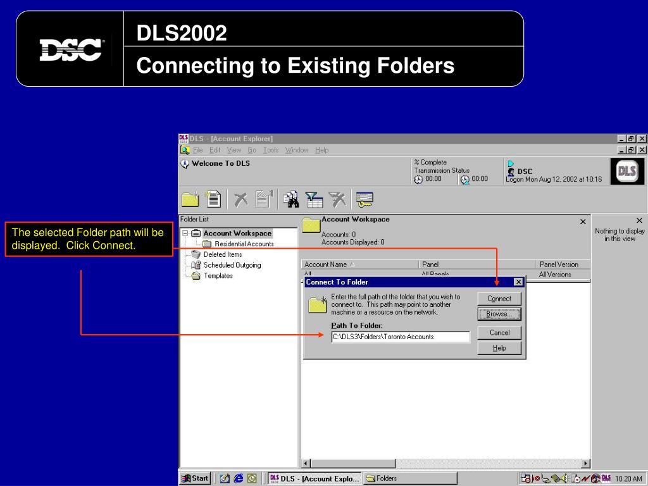Click the DLS title bar application icon
The image size is (648, 486).
pos(184,139)
